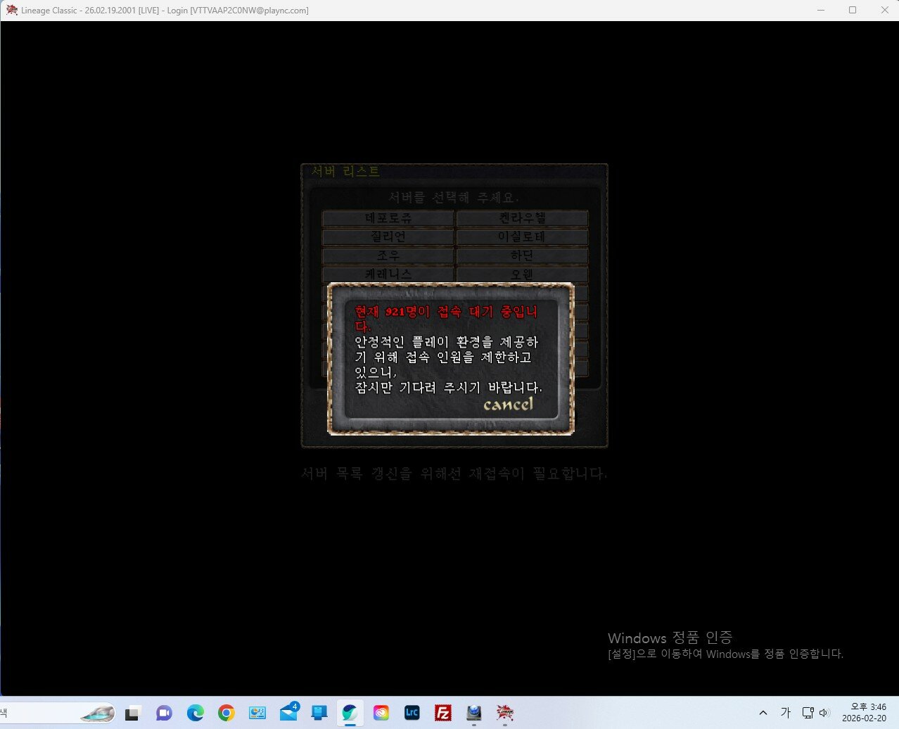
Task: Click the Lineage Classic taskbar icon
Action: click(504, 713)
